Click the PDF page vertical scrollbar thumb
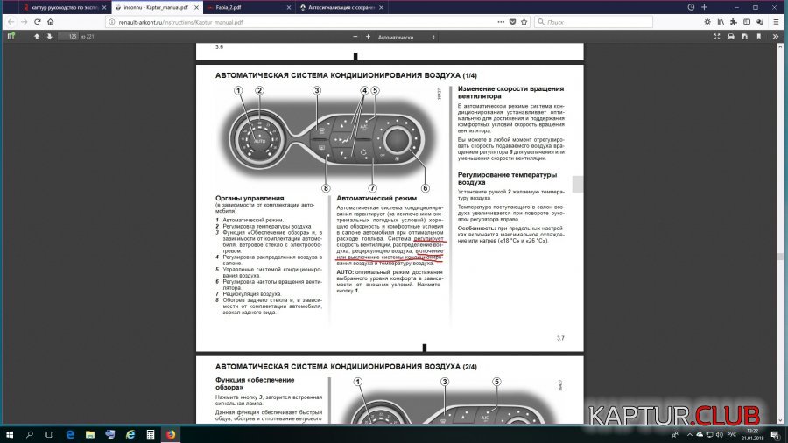788x443 pixels. 780,257
